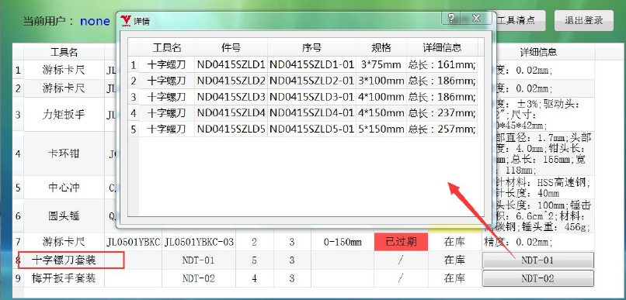Click the JL0501YBKC-03 serial cell
The height and width of the screenshot is (300, 626).
coord(199,242)
